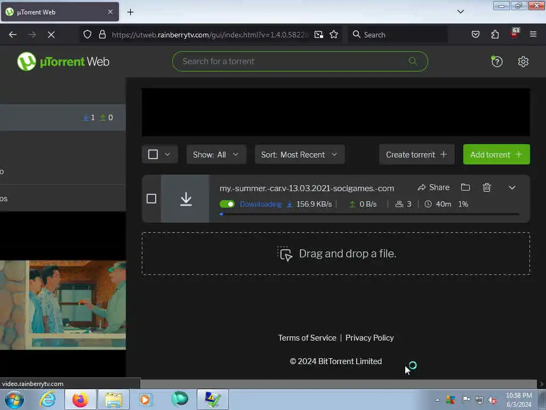Open the Terms of Service link
This screenshot has width=546, height=410.
[x=307, y=338]
